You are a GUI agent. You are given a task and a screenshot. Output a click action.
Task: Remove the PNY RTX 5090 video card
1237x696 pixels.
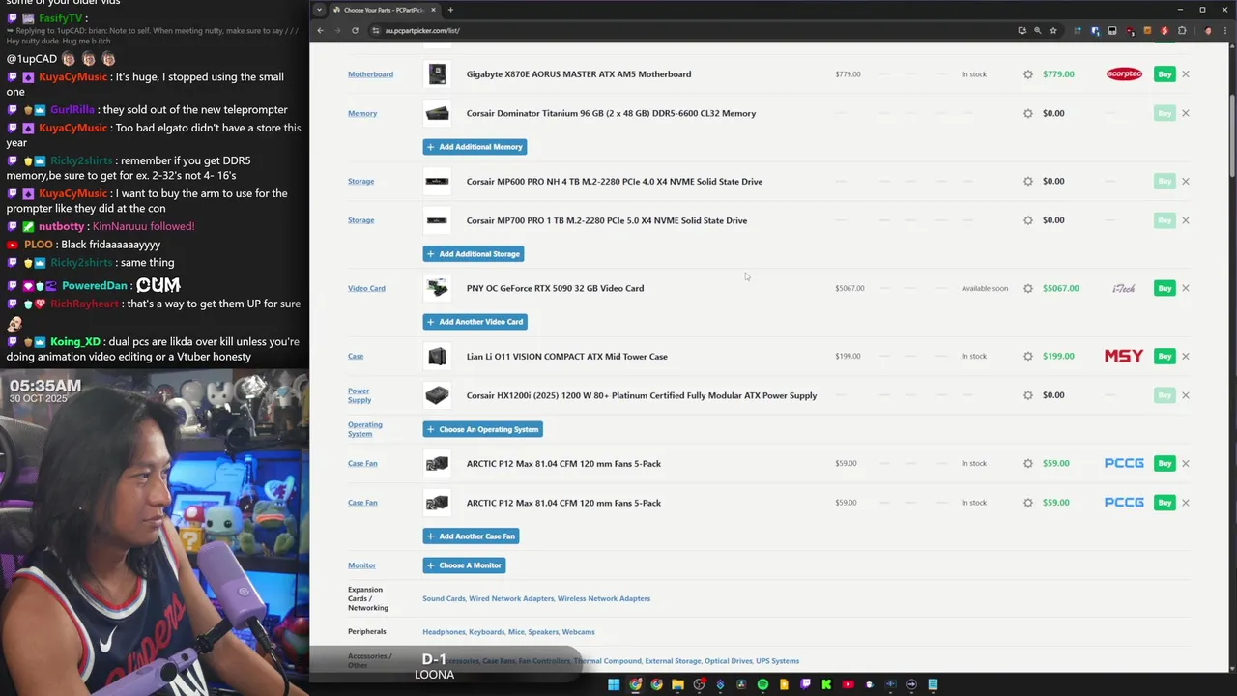tap(1186, 288)
